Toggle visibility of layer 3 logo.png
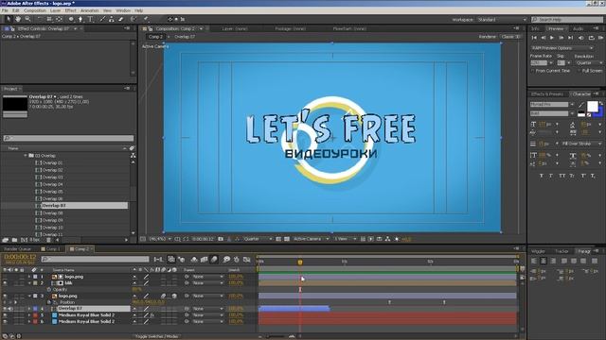The image size is (606, 340). (5, 296)
